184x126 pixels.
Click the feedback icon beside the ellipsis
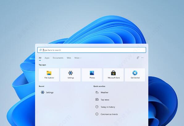[x=138, y=58]
